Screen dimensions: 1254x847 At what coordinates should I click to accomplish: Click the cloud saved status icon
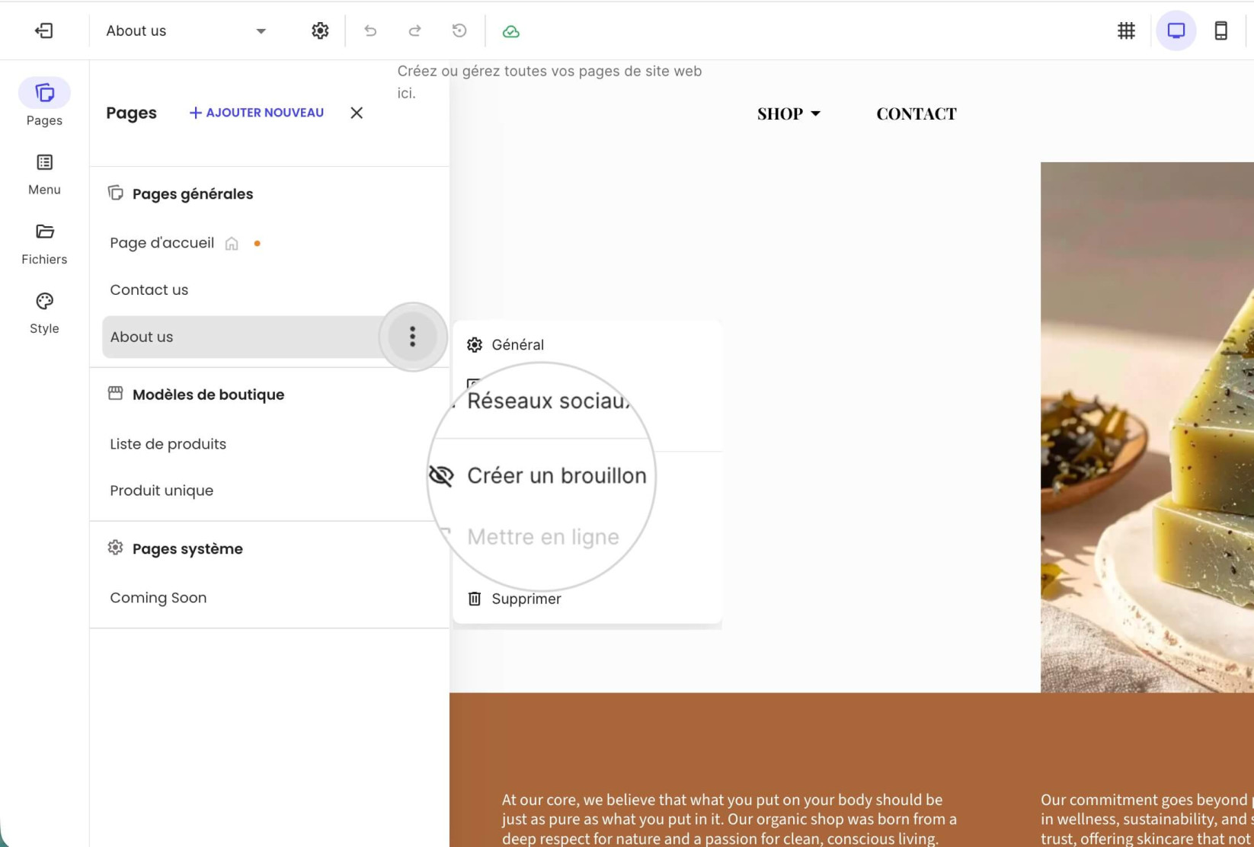click(511, 31)
